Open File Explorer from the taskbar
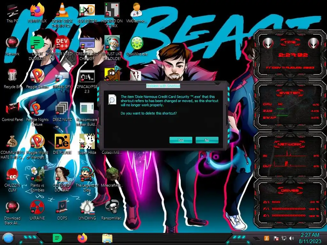Viewport: 327px width, 245px height. click(107, 239)
